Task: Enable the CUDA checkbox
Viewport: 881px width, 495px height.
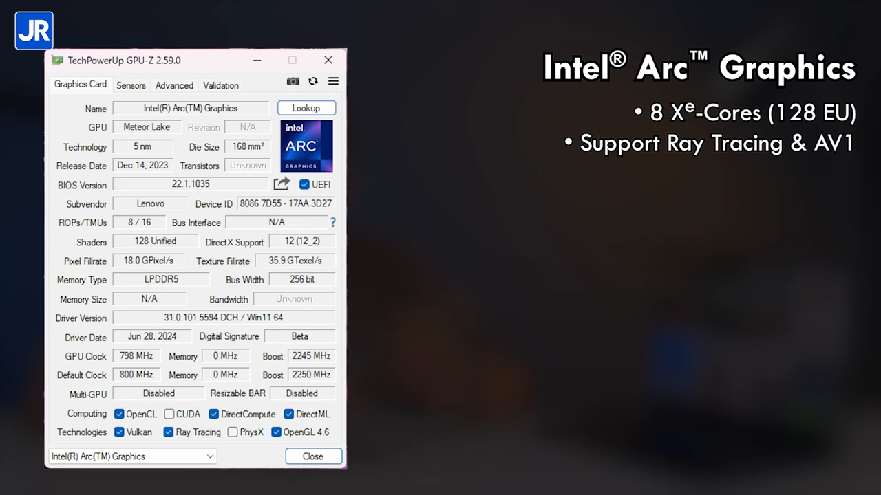Action: (x=169, y=414)
